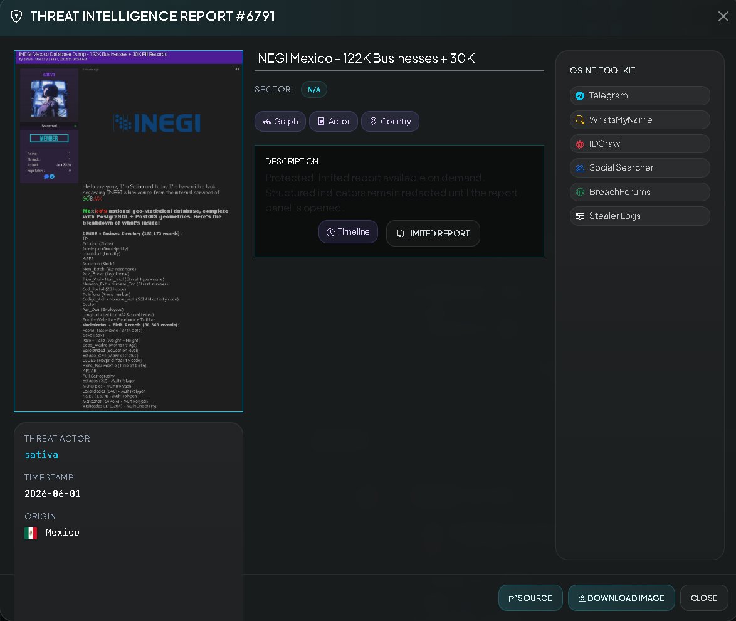Open the INEGI forum post screenshot thumbnail
736x621 pixels.
tap(129, 231)
